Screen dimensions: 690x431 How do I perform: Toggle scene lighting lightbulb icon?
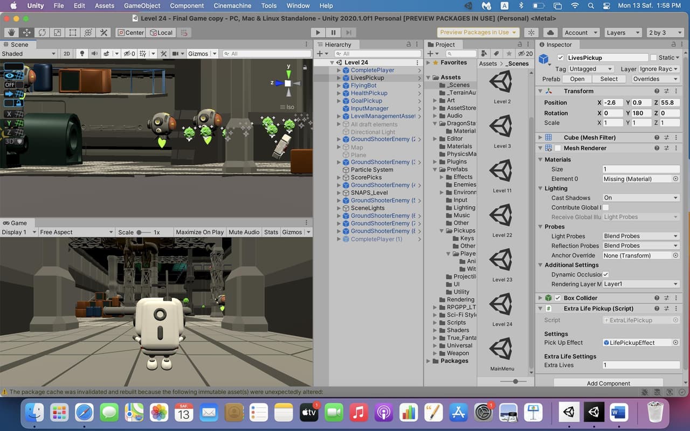point(82,53)
